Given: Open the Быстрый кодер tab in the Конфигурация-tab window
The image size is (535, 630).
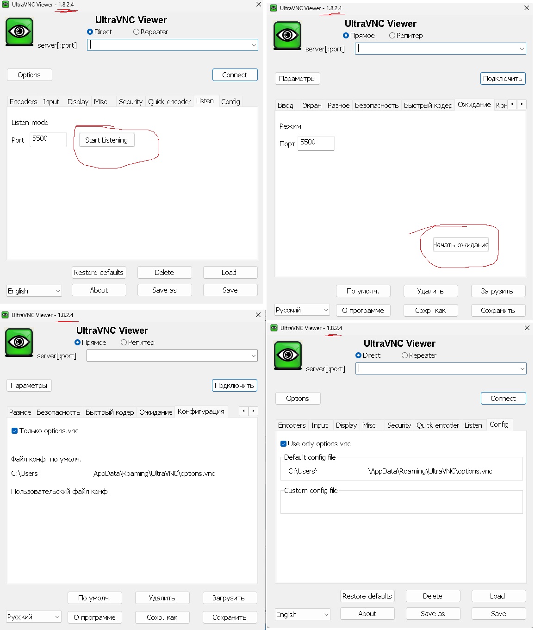Looking at the screenshot, I should 110,412.
